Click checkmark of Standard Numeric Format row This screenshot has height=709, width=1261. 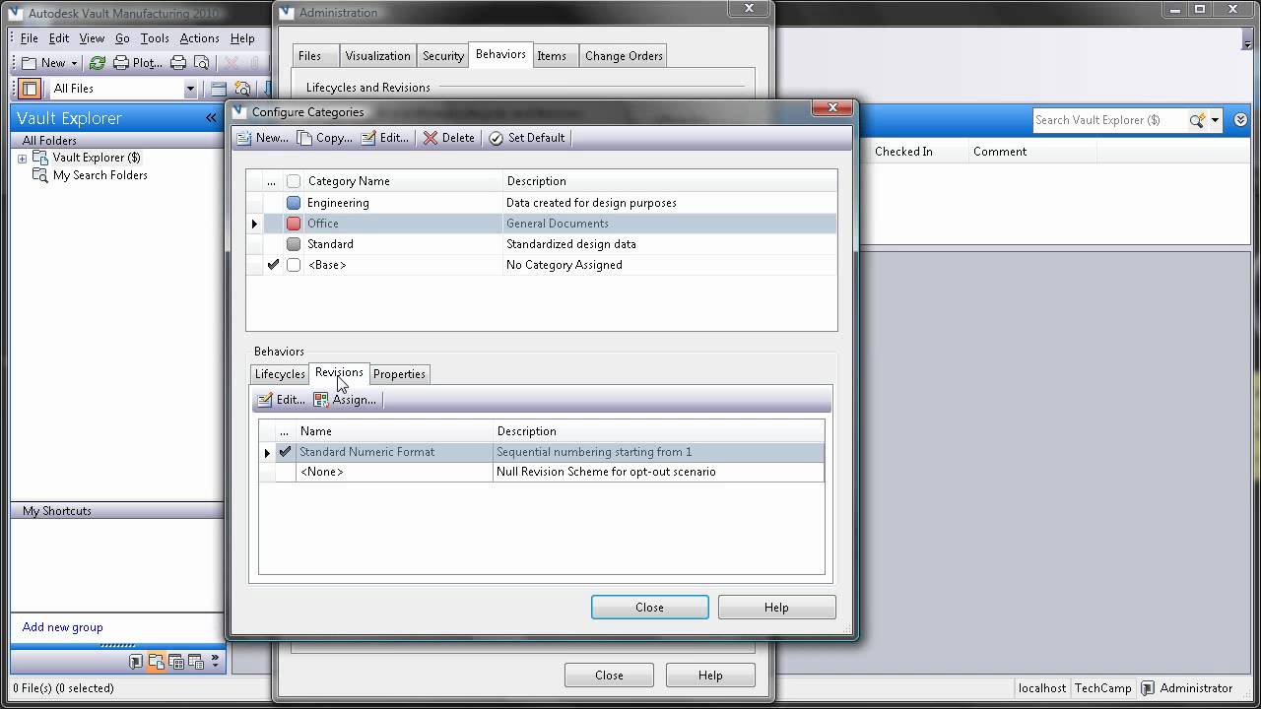pyautogui.click(x=286, y=452)
